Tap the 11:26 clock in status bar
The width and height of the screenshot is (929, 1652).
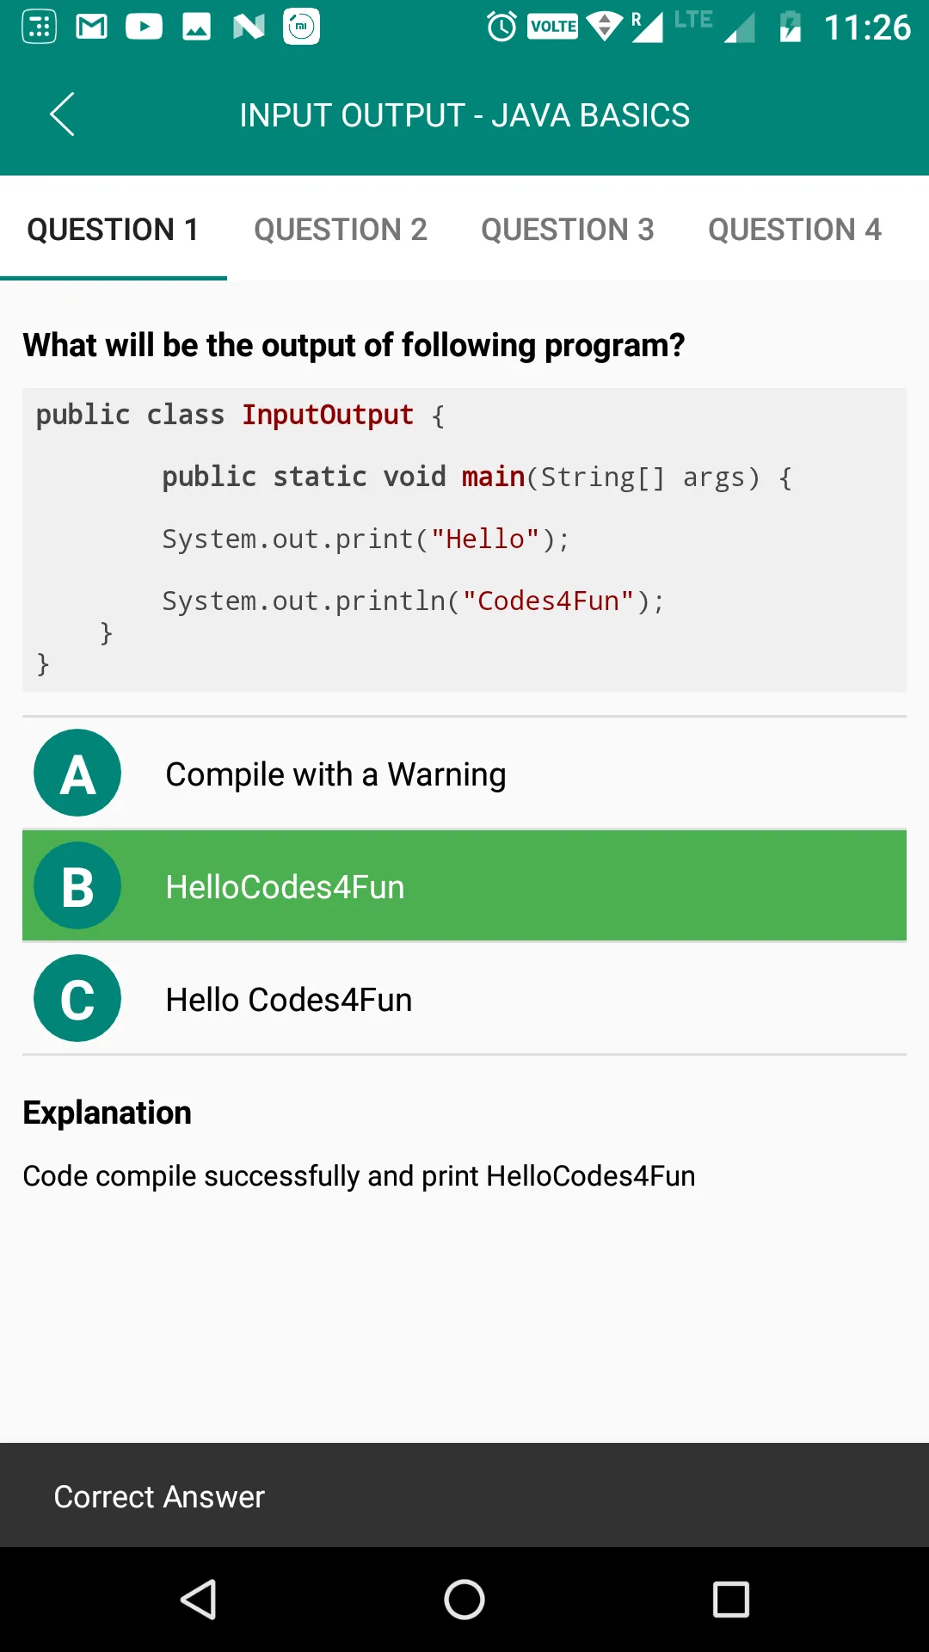point(867,28)
